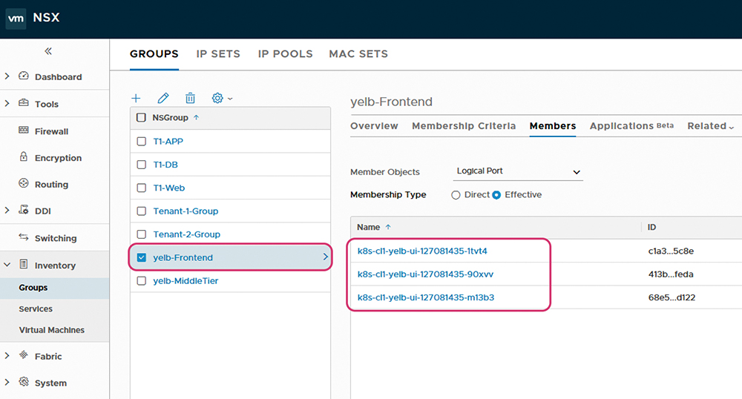742x399 pixels.
Task: Click ID value c1a3...5c8e
Action: click(671, 251)
